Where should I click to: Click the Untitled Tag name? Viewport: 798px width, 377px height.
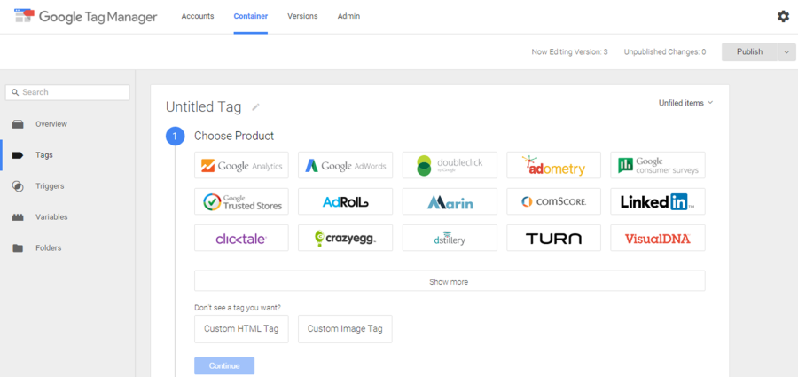(x=204, y=107)
